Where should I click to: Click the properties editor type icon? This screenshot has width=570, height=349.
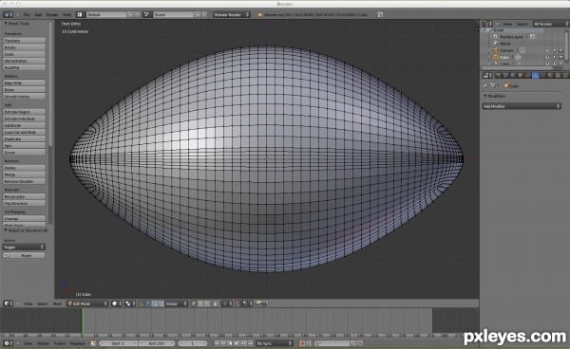(x=487, y=76)
